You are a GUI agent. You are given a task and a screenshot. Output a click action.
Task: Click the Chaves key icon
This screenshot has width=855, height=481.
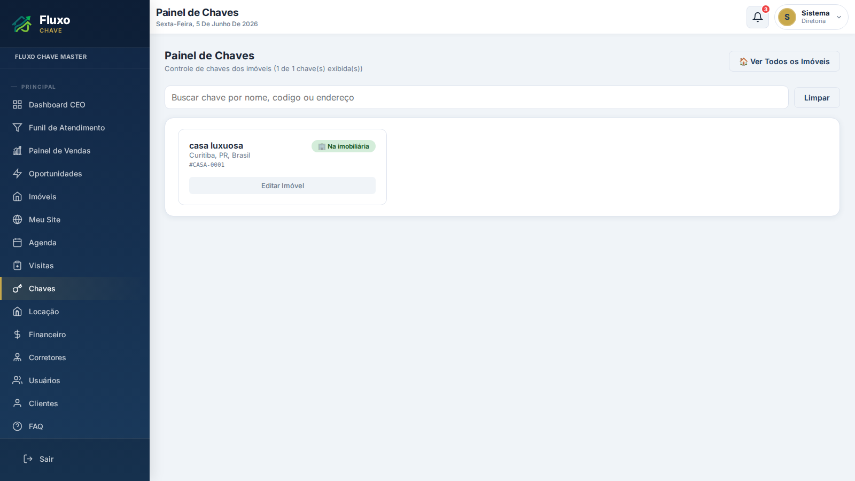tap(18, 289)
